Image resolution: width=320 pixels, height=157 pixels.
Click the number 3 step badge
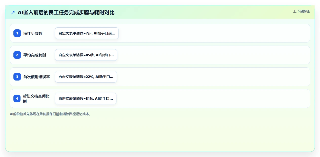[17, 77]
